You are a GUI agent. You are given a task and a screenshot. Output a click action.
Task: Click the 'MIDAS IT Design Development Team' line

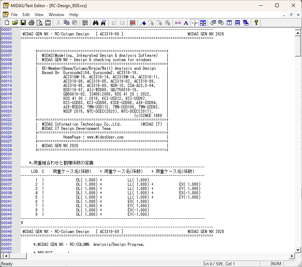click(76, 128)
